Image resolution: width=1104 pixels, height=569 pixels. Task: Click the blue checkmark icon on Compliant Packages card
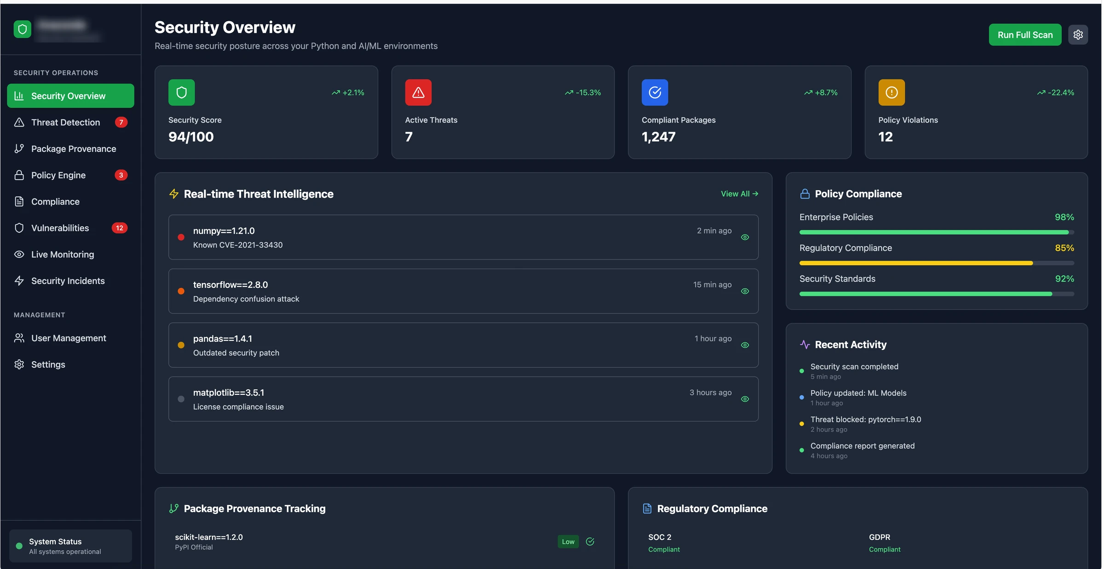tap(655, 92)
